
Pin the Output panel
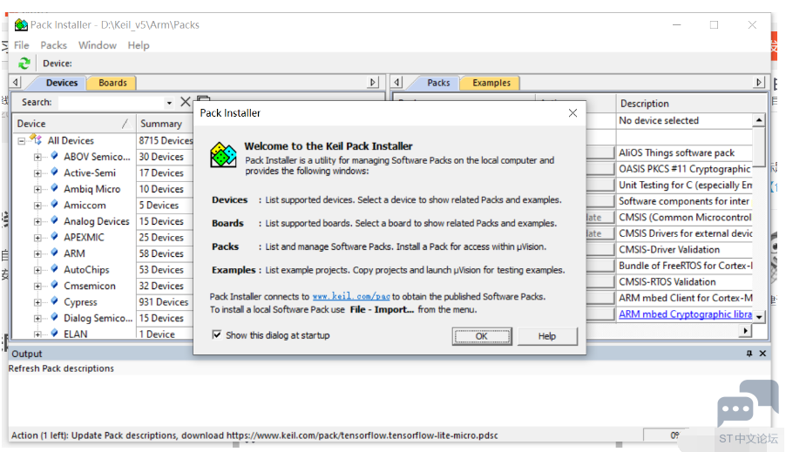tap(749, 354)
